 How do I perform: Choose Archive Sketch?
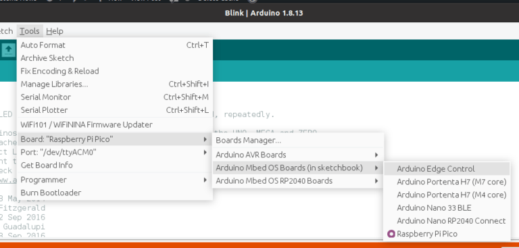(114, 58)
